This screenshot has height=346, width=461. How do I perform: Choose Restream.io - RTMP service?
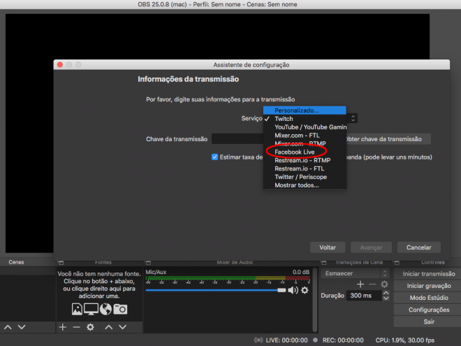(x=305, y=160)
